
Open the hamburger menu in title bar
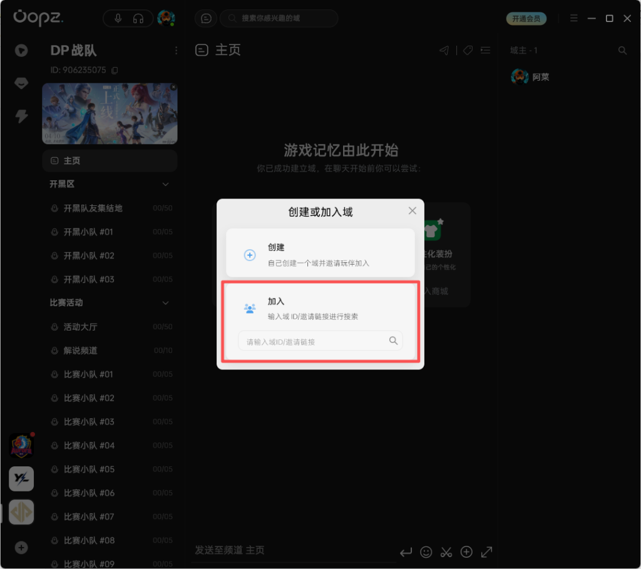[x=573, y=18]
